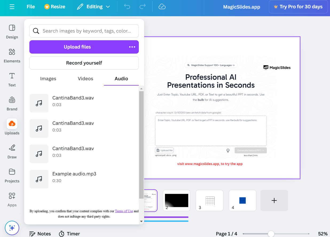Image resolution: width=330 pixels, height=237 pixels.
Task: Click the red visit www.magicslides.app text
Action: [210, 164]
